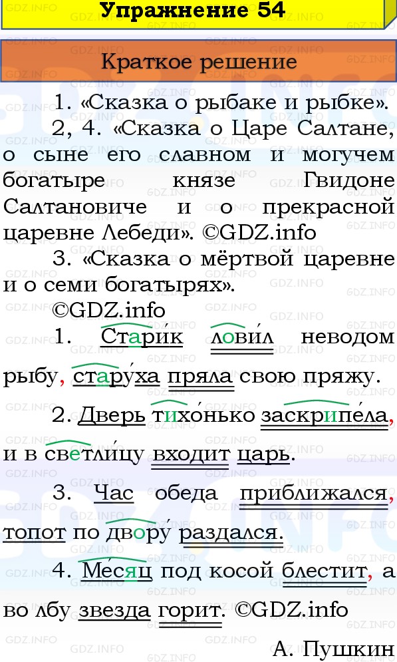Click the underlined word 'Дверь'
The image size is (397, 662).
coord(112,415)
